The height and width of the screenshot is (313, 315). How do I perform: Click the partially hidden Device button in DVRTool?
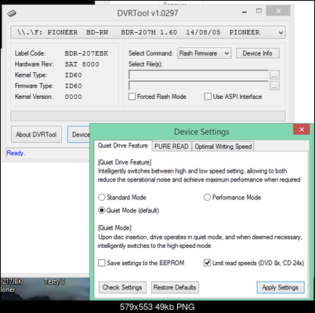78,134
